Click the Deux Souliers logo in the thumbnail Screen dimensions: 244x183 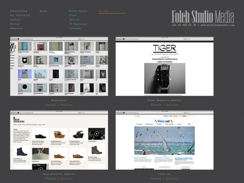point(19,120)
